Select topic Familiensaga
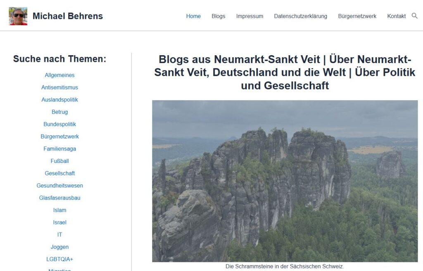 pos(59,149)
